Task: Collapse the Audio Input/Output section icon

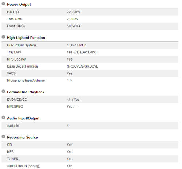Action: tap(3, 118)
